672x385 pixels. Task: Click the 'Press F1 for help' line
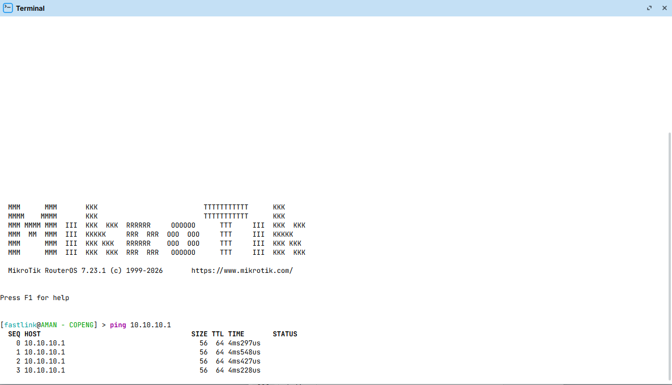pos(35,298)
